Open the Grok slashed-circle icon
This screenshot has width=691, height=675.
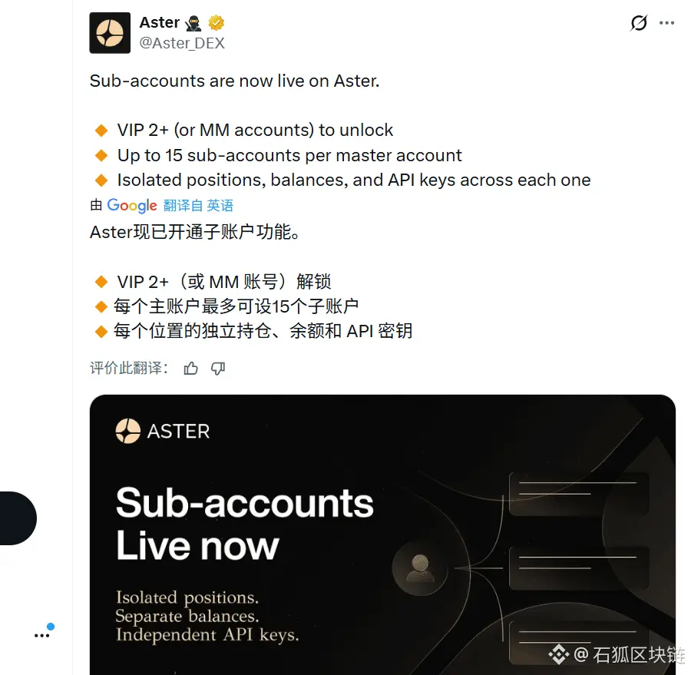click(639, 23)
